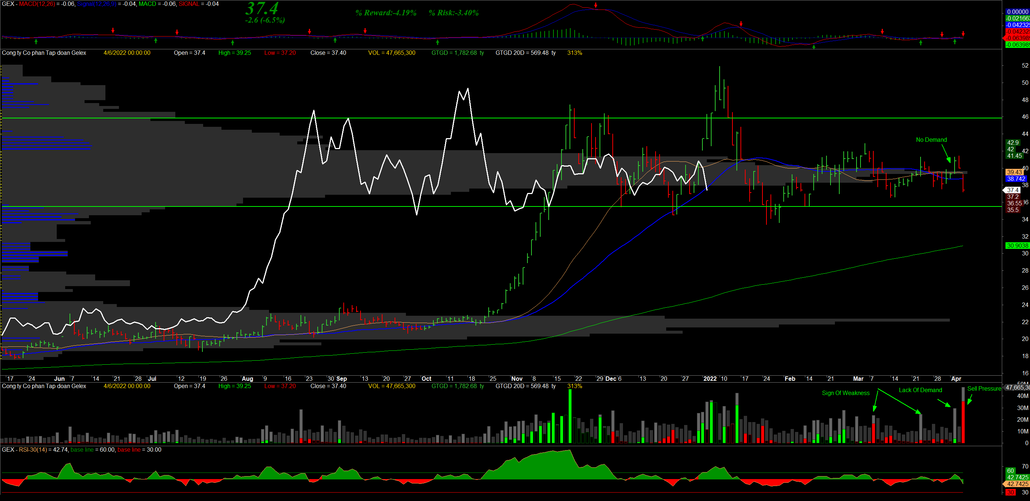Click the % Risk:-3.40% text

(454, 13)
